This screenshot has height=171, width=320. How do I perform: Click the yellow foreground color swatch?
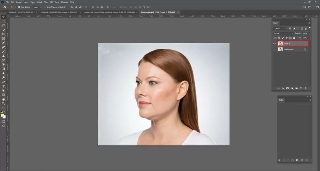[x=2, y=115]
